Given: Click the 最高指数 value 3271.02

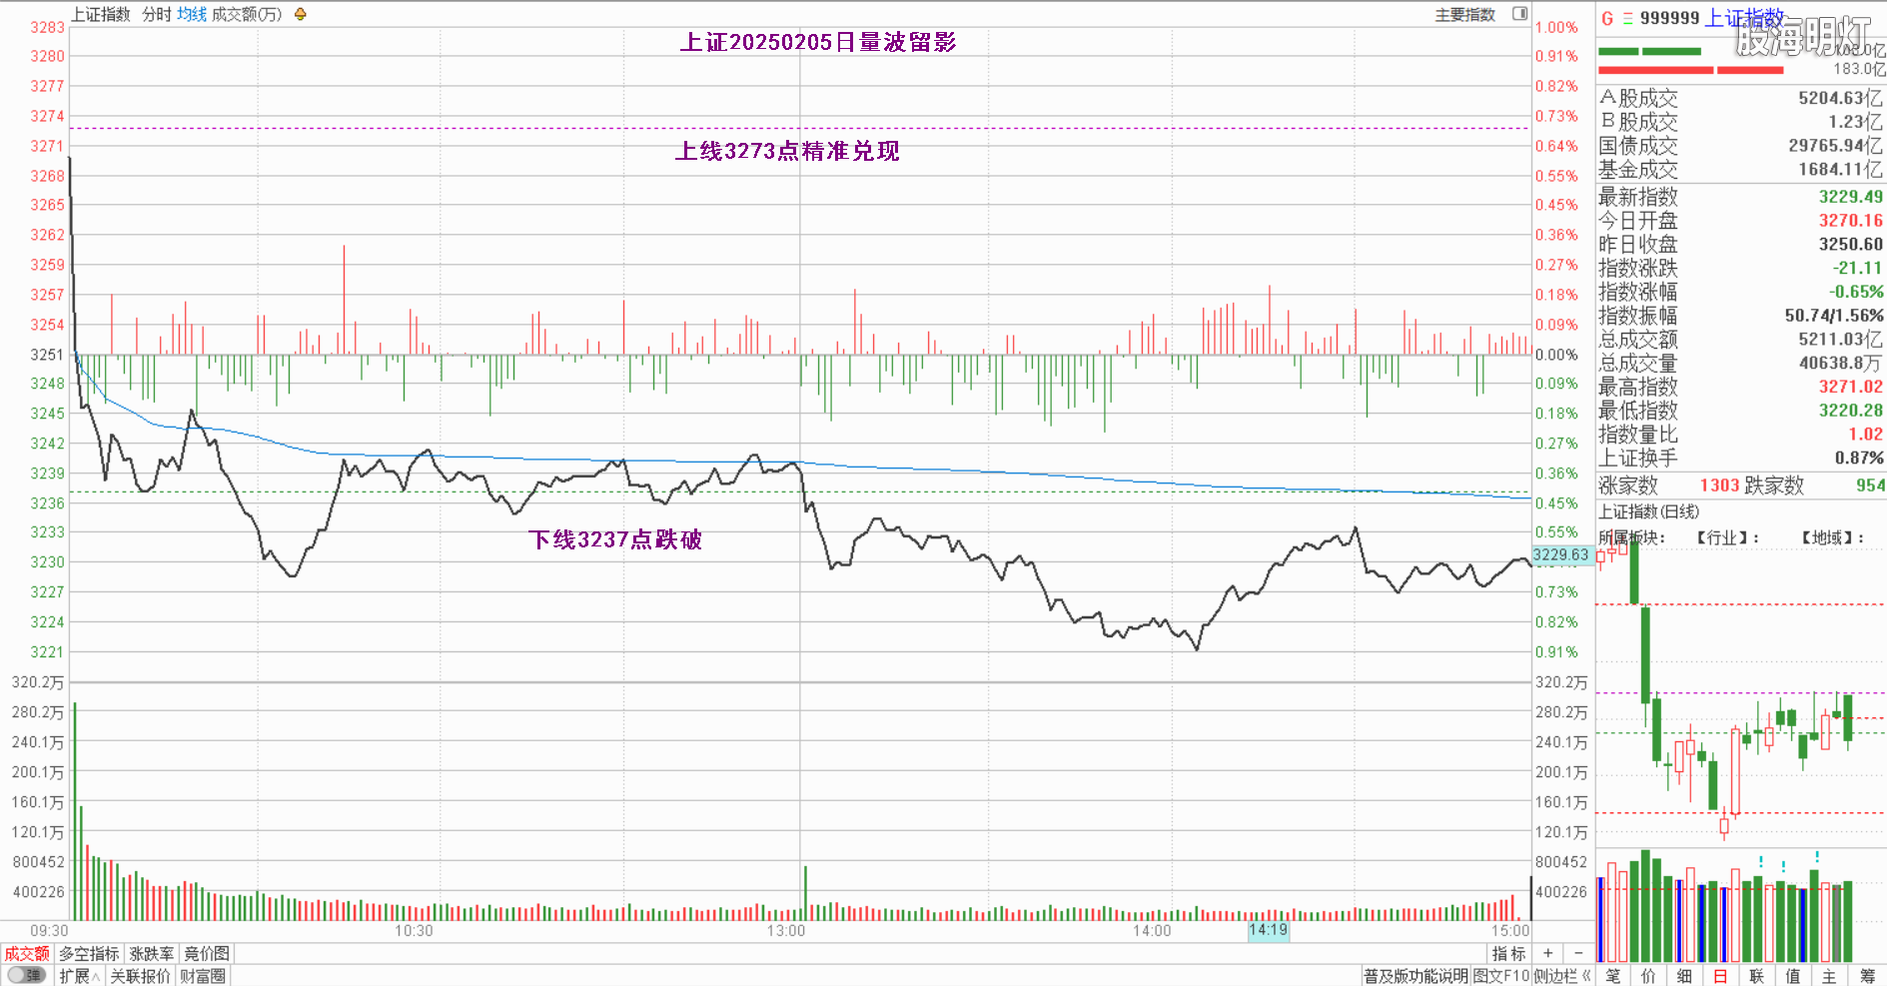Looking at the screenshot, I should pos(1850,387).
